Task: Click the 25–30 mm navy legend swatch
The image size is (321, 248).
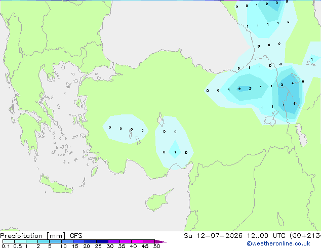Action: 102,241
